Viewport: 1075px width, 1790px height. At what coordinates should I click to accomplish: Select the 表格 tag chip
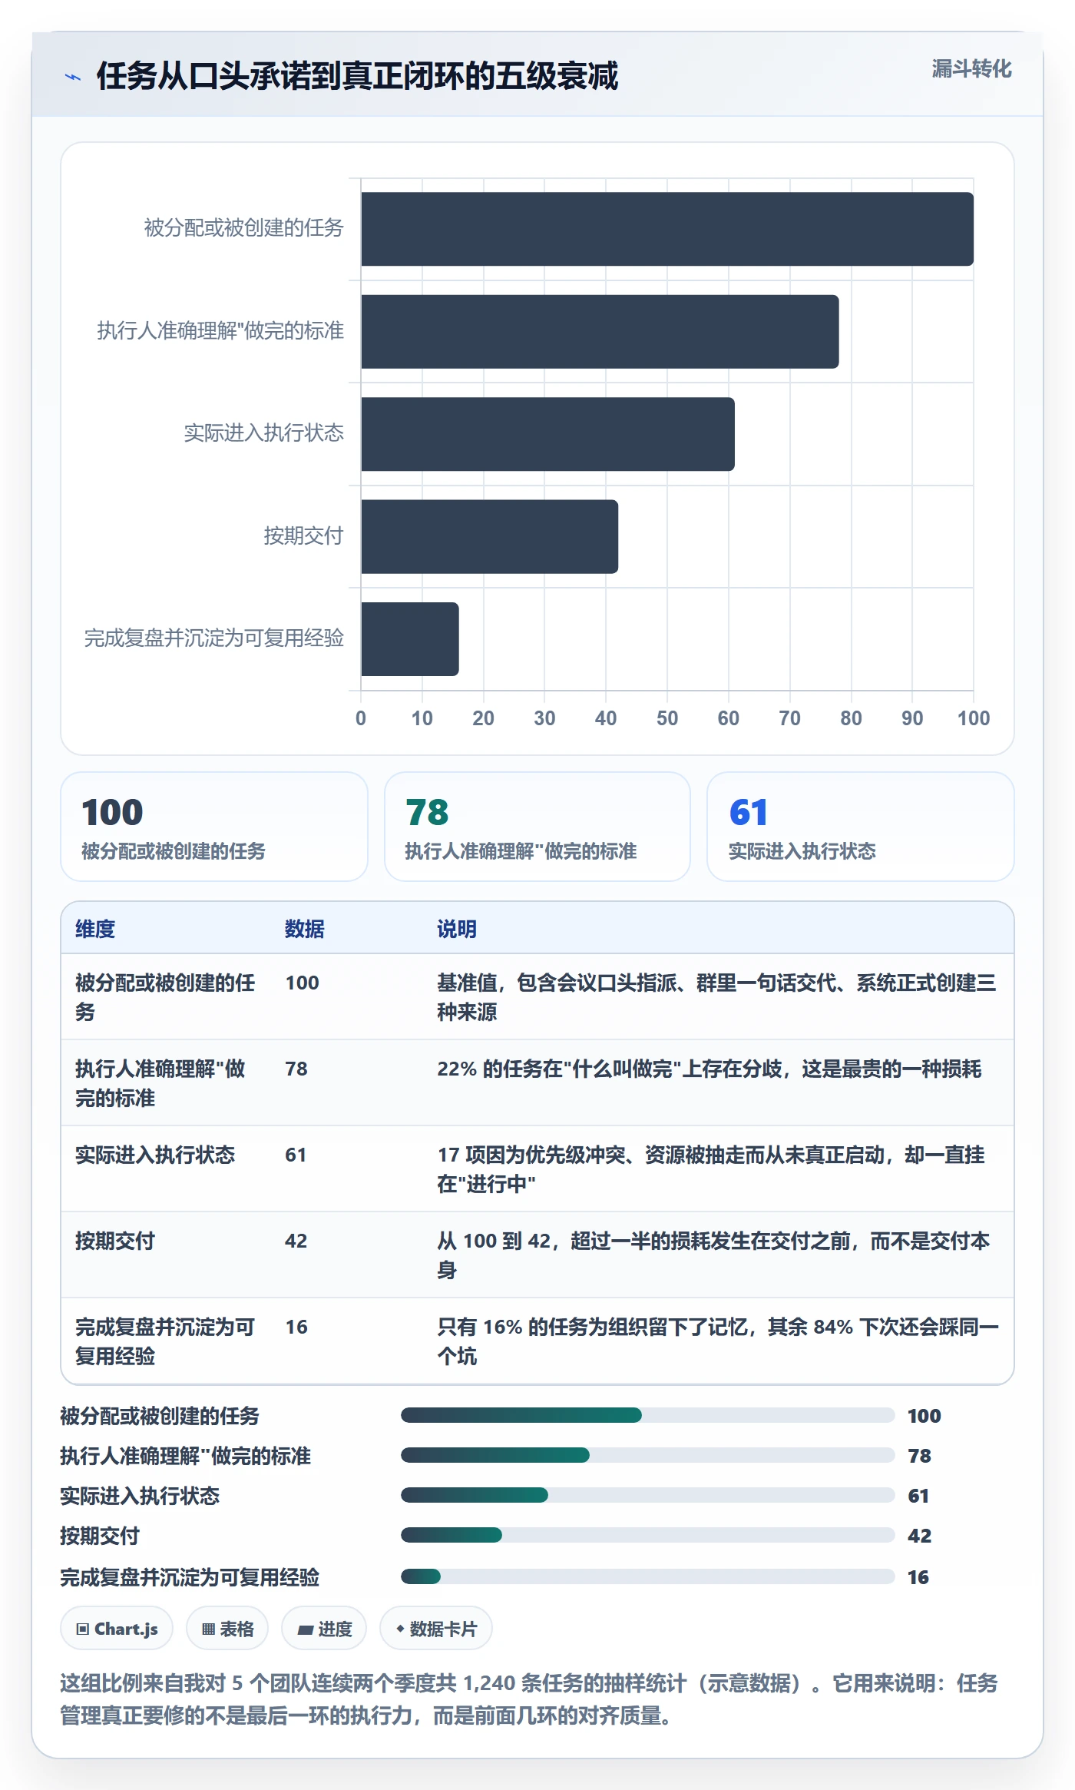tap(227, 1628)
